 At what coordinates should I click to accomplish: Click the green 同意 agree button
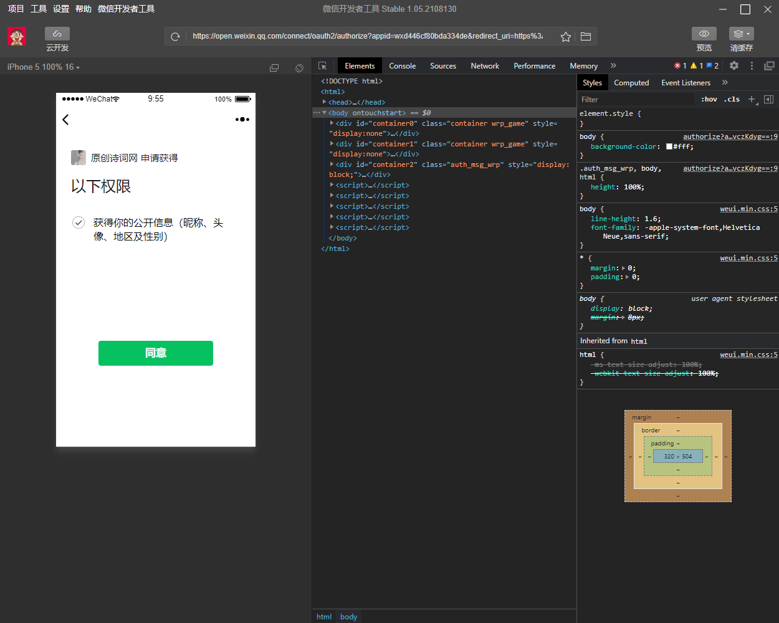[x=156, y=353]
